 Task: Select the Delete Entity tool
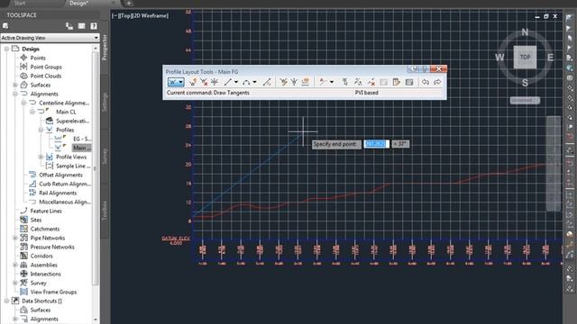371,82
